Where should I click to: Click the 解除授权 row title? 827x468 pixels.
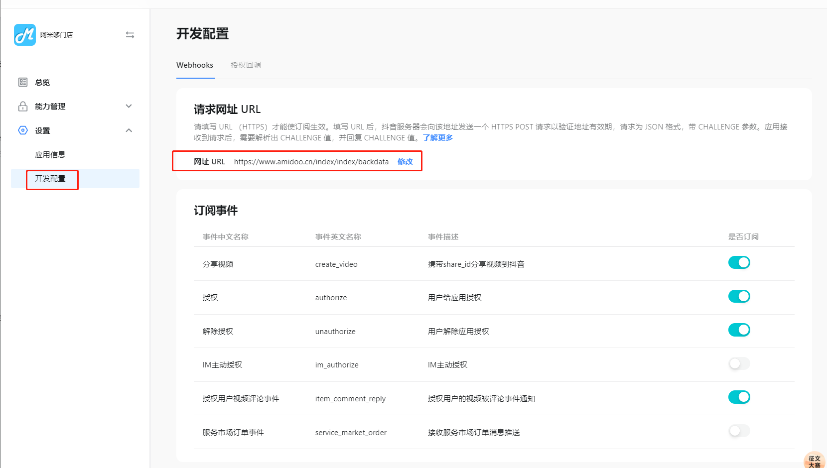tap(218, 331)
